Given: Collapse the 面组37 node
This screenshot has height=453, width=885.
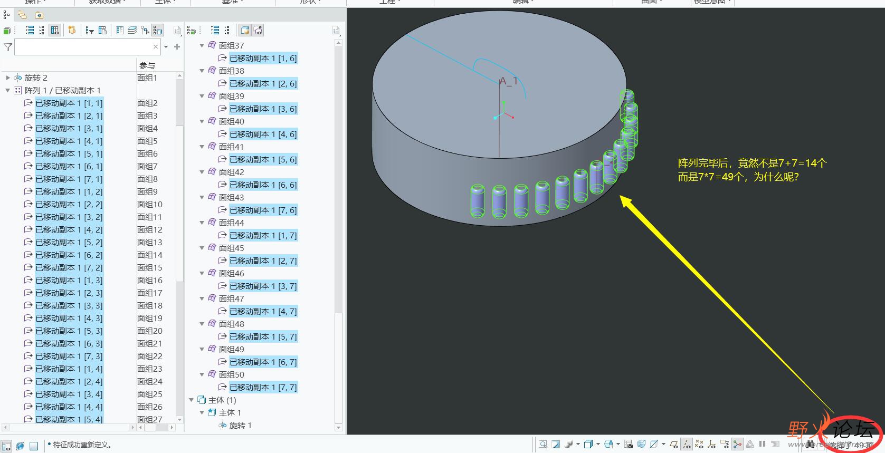Looking at the screenshot, I should click(x=202, y=45).
